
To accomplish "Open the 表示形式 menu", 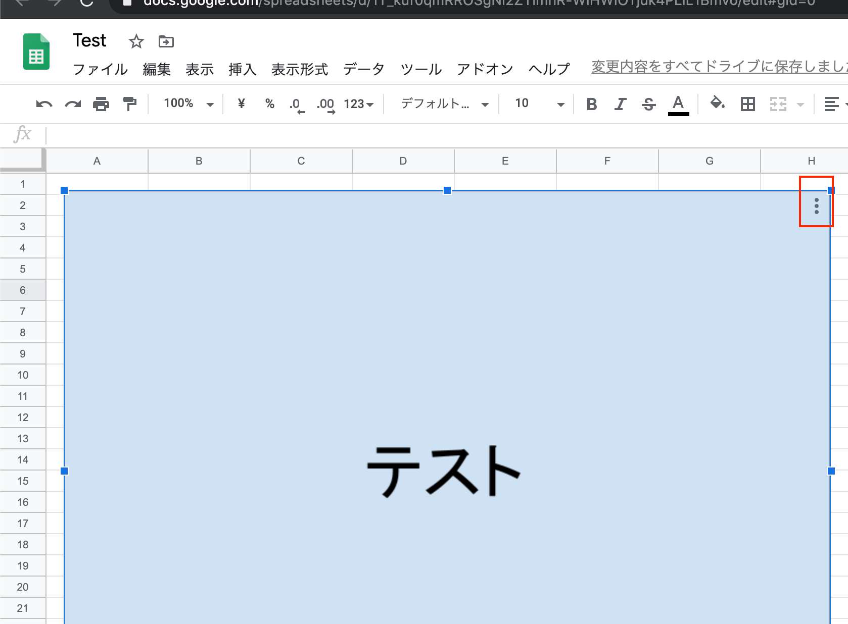I will pyautogui.click(x=300, y=69).
